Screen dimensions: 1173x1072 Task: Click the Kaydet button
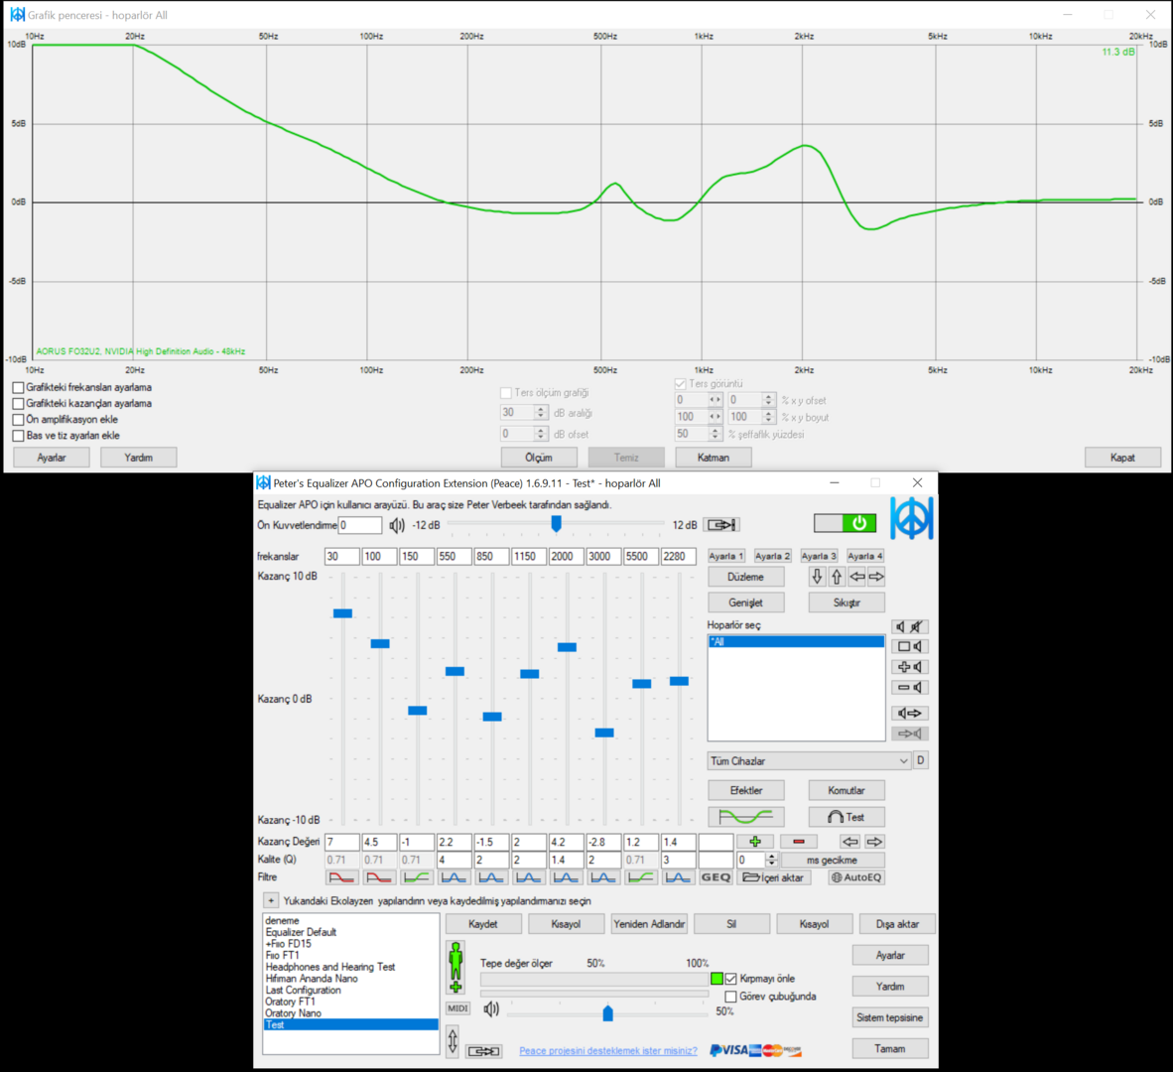pos(482,924)
